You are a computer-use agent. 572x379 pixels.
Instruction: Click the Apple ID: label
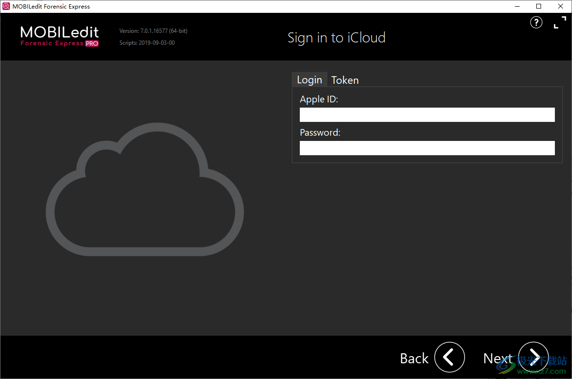319,100
